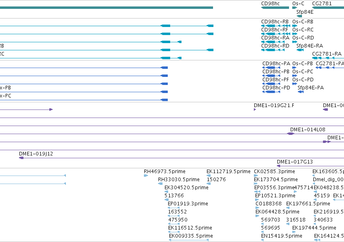The height and width of the screenshot is (242, 344).
Task: Select the CG2781-RA transcript
Action: pos(327,54)
